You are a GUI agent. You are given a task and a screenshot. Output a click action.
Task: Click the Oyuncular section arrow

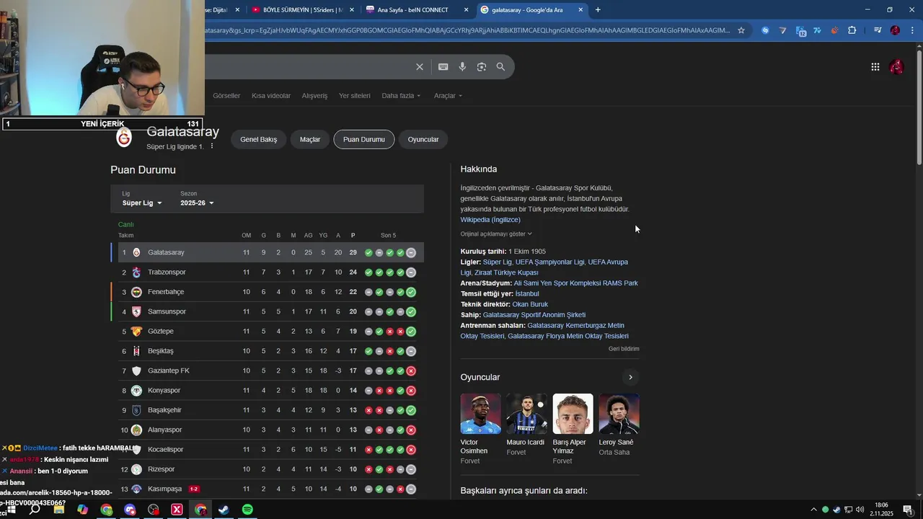[630, 377]
